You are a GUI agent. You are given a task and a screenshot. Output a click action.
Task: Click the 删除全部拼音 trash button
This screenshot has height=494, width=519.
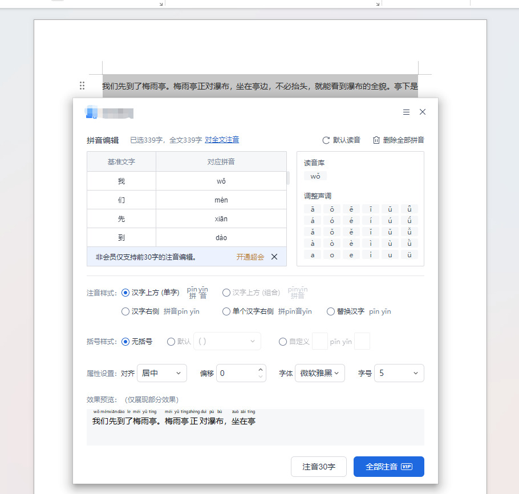tap(399, 140)
